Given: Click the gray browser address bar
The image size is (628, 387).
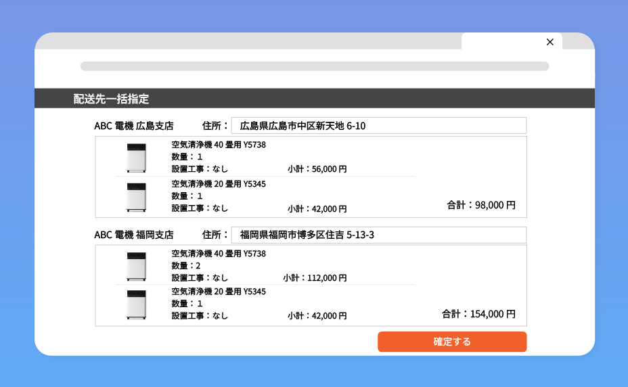Looking at the screenshot, I should point(314,66).
